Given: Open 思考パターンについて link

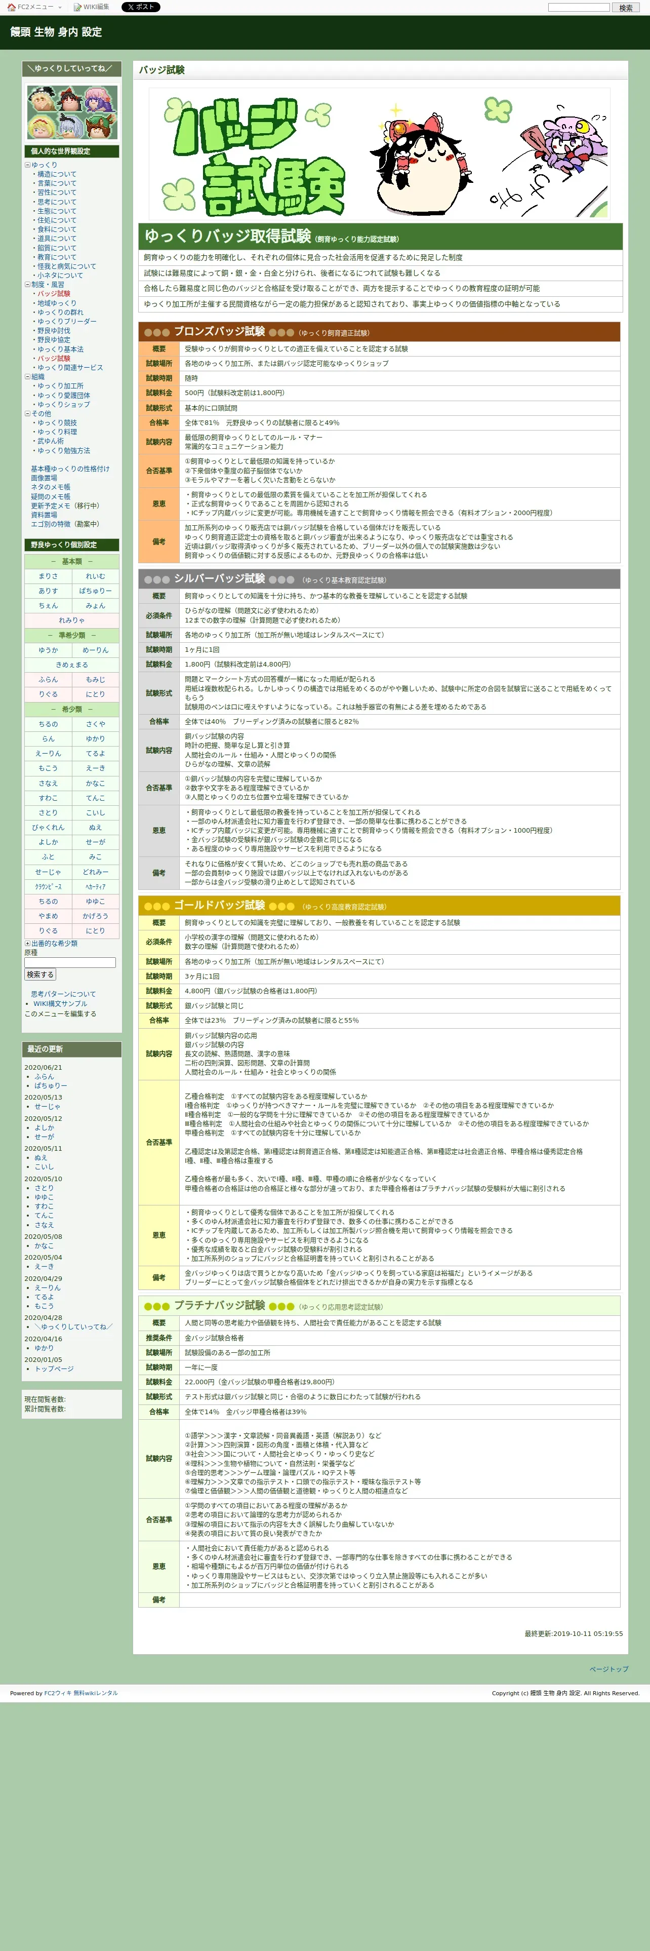Looking at the screenshot, I should [64, 994].
